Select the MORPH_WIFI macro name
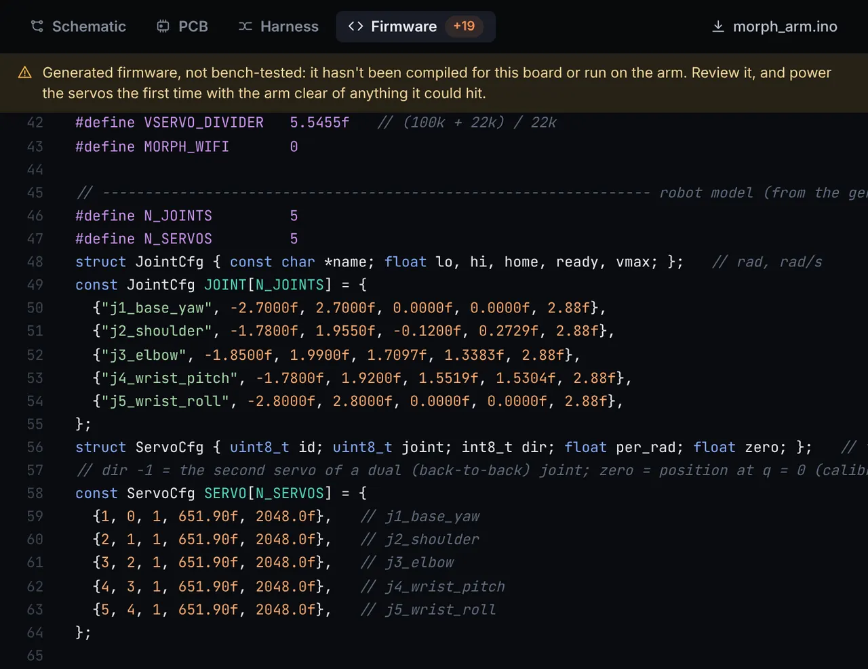The width and height of the screenshot is (868, 669). (x=186, y=146)
